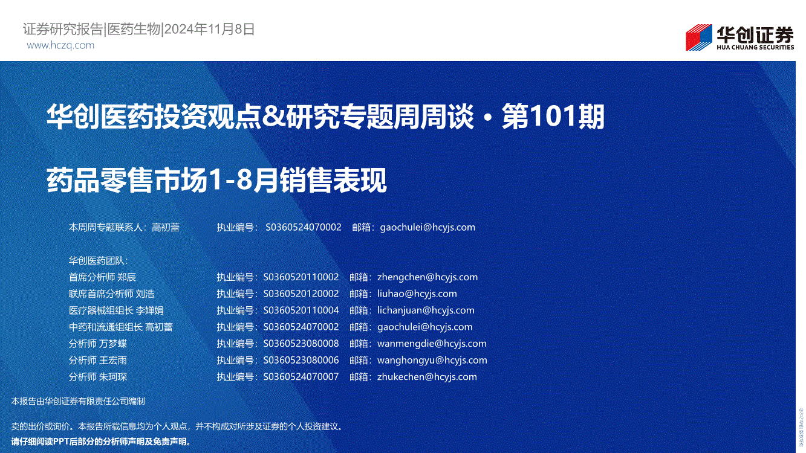This screenshot has height=453, width=806.
Task: Click the text 本报告由华创证券有限责任公司编制
Action: [78, 401]
